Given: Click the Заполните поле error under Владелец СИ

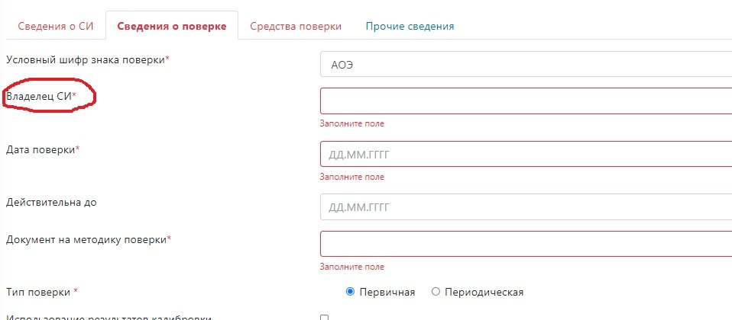Looking at the screenshot, I should [352, 123].
